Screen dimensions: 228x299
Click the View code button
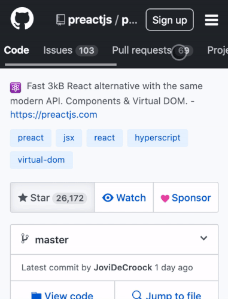tap(63, 290)
